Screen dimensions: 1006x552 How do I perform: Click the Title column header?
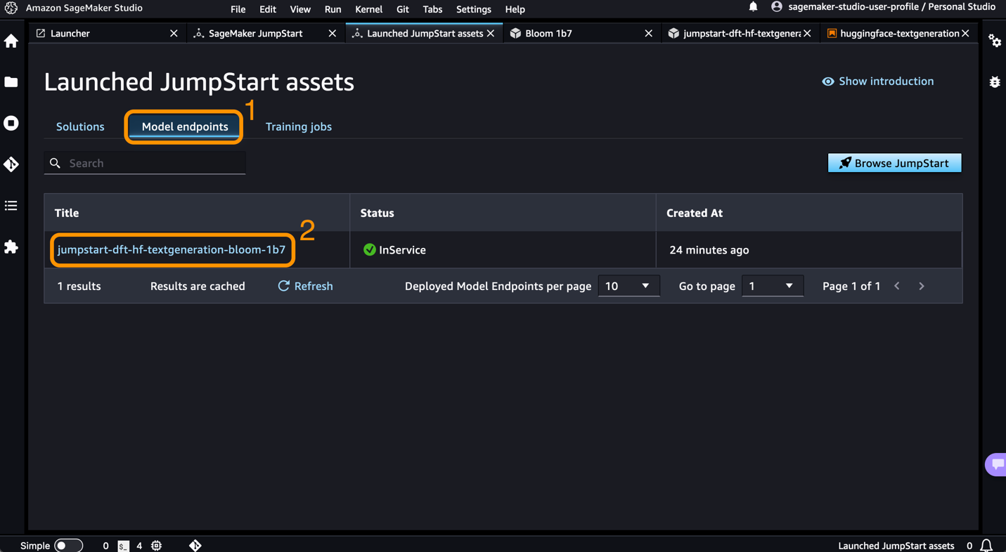[197, 213]
